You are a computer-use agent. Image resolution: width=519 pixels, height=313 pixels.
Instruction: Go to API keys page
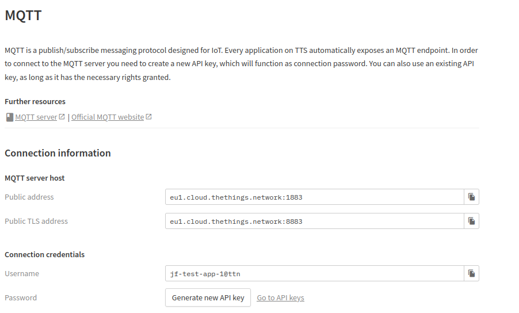tap(280, 298)
